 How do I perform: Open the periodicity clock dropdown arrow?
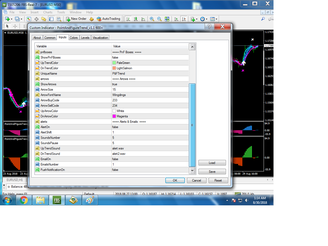tap(206, 19)
